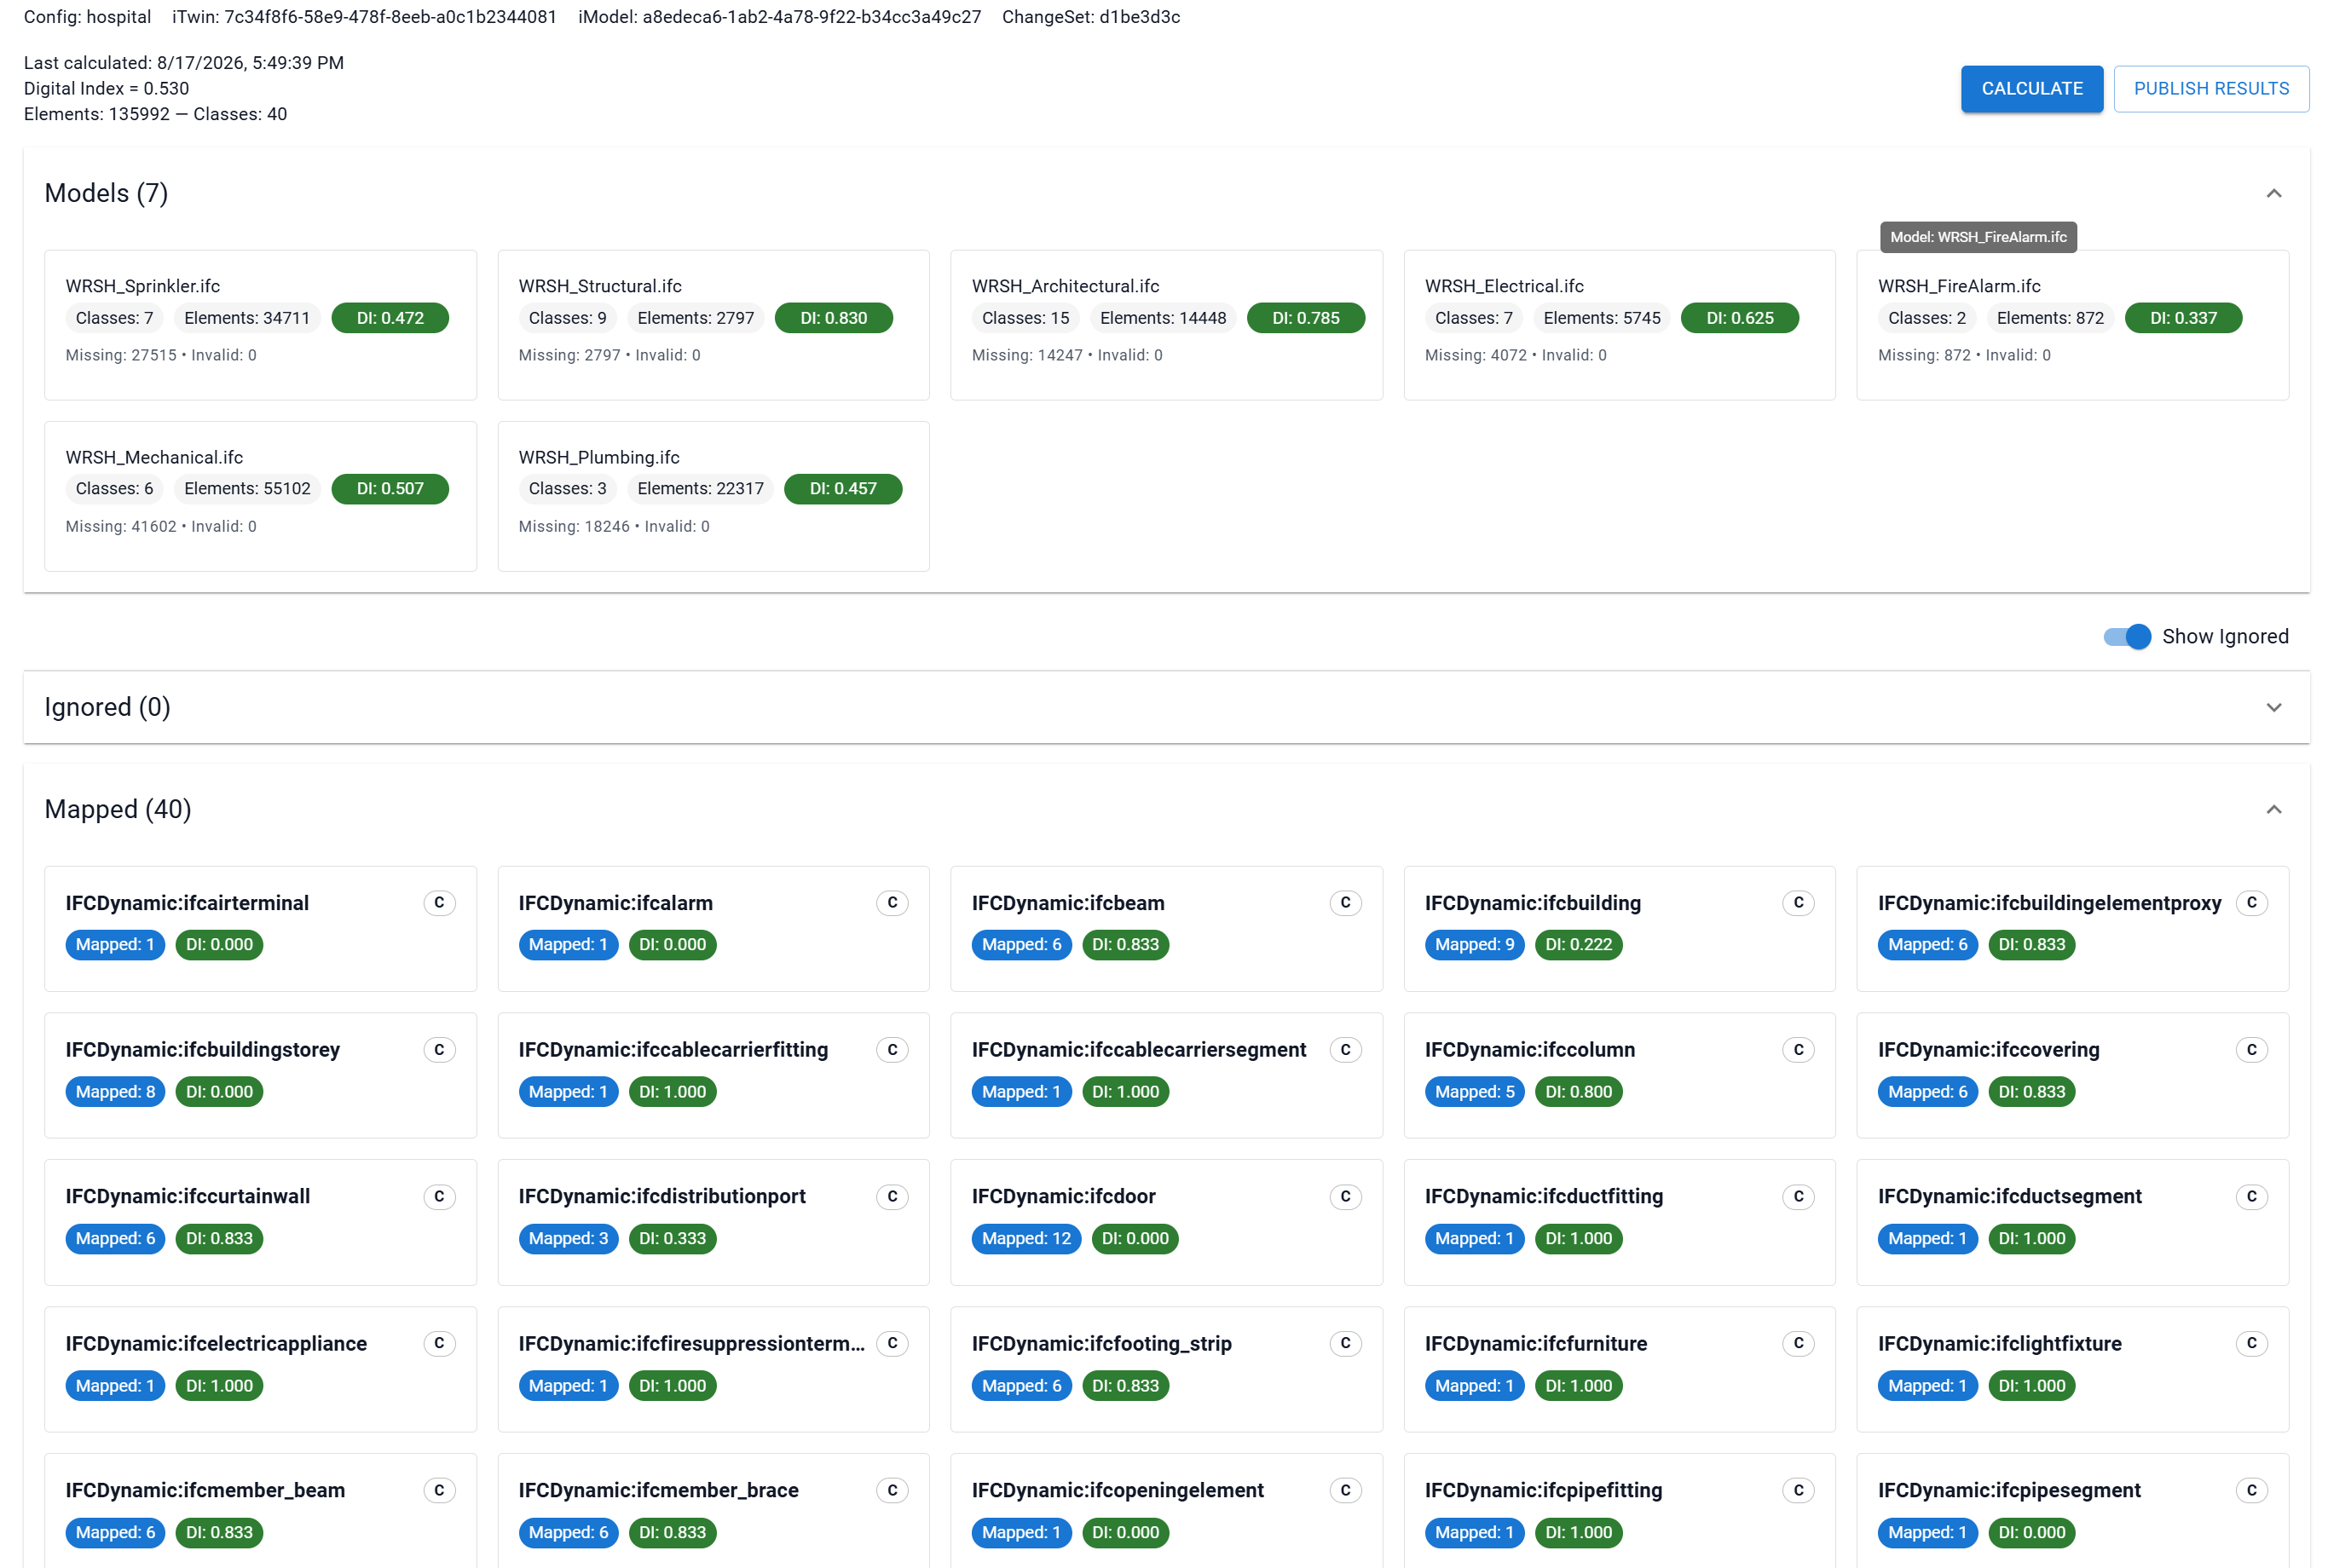Click the C icon on ifcductsegment card
Image resolution: width=2328 pixels, height=1568 pixels.
coord(2251,1196)
